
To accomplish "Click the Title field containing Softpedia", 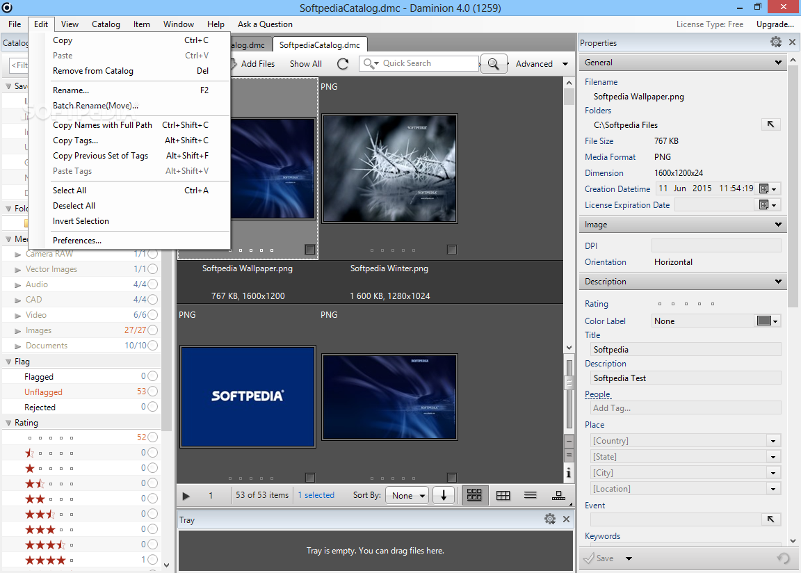I will tap(686, 349).
